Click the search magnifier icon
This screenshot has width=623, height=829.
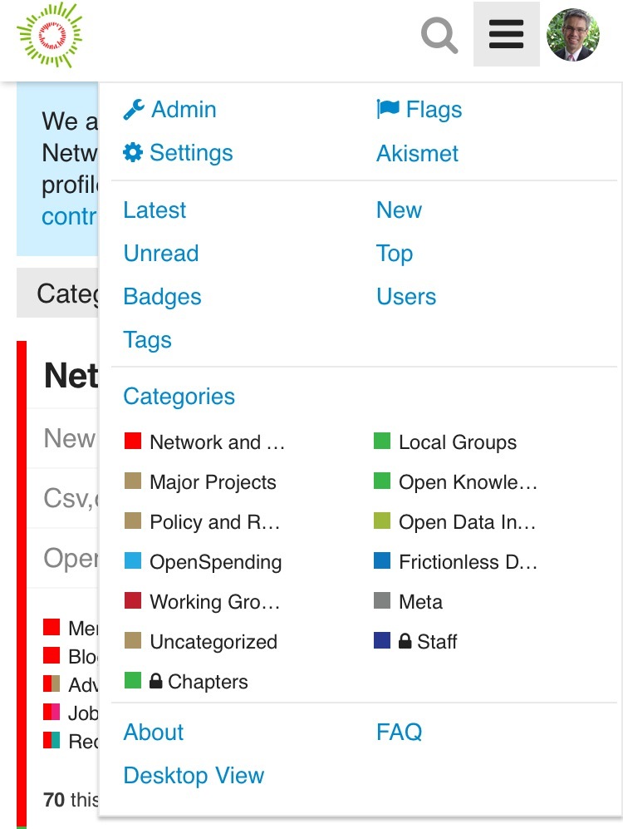(x=439, y=36)
